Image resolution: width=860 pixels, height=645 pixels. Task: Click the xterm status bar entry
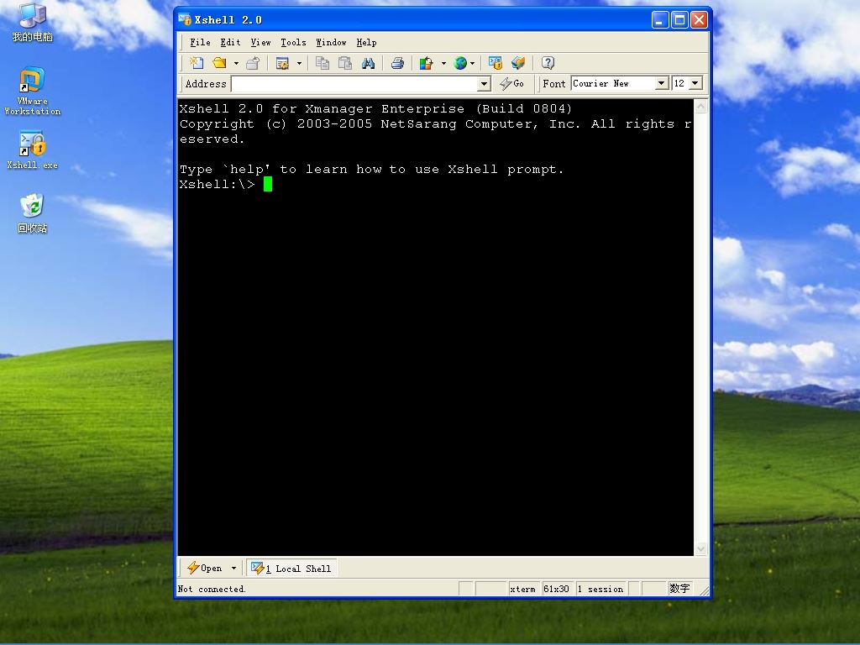pos(522,589)
